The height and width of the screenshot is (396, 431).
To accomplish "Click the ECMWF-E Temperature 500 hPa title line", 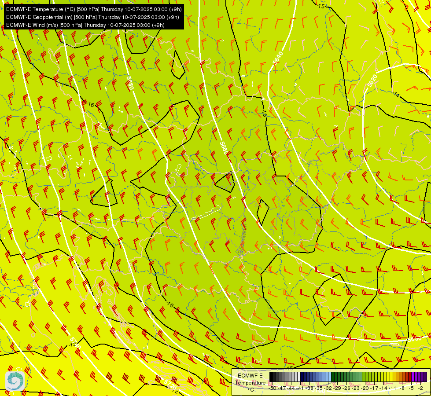I will coord(94,9).
